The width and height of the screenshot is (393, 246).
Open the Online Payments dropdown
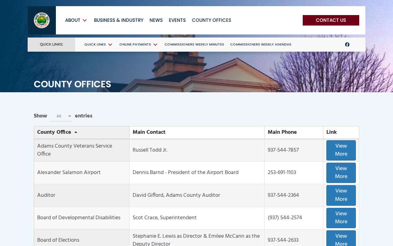(138, 45)
